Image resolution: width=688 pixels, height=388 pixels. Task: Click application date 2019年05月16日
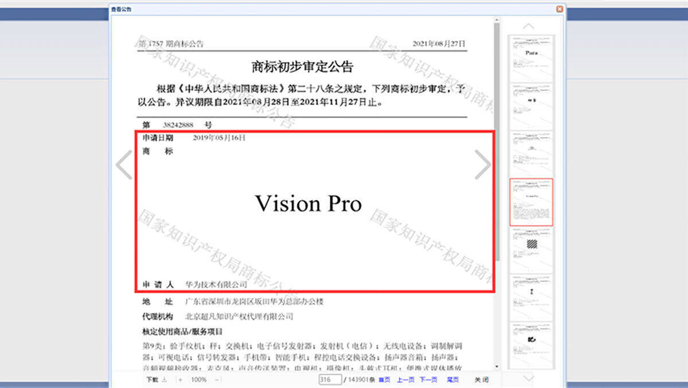pos(219,138)
